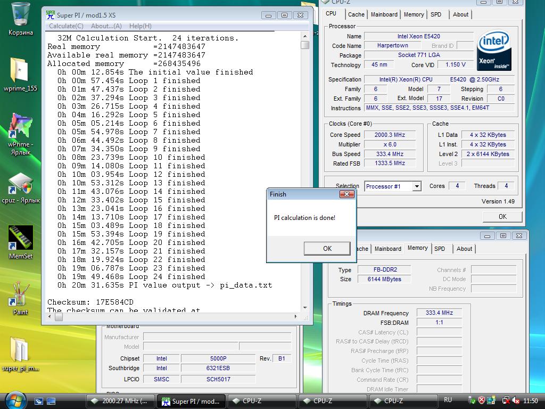Click the Windows Start orb
The image size is (545, 409).
pyautogui.click(x=15, y=400)
